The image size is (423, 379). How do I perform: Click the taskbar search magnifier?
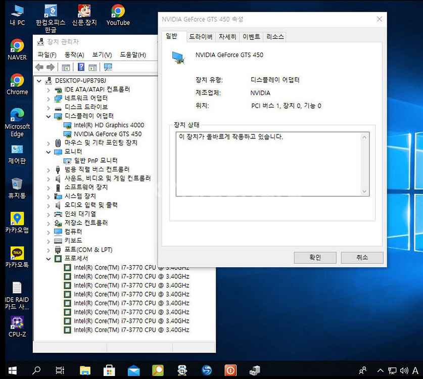coord(36,370)
